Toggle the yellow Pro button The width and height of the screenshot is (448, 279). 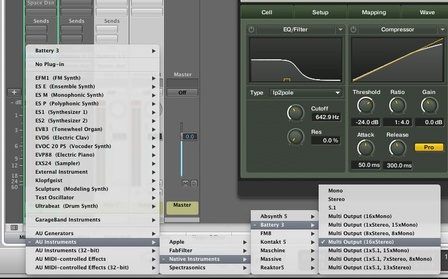[x=429, y=147]
